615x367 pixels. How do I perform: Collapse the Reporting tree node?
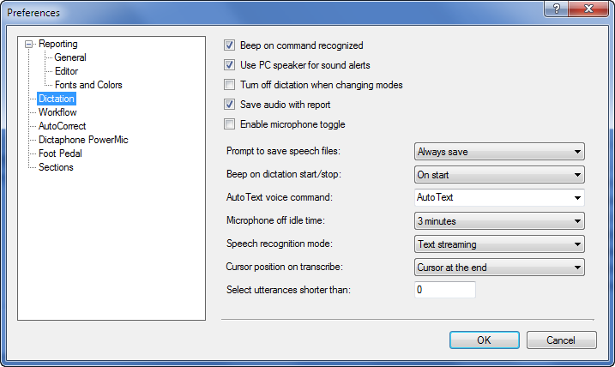pos(28,44)
